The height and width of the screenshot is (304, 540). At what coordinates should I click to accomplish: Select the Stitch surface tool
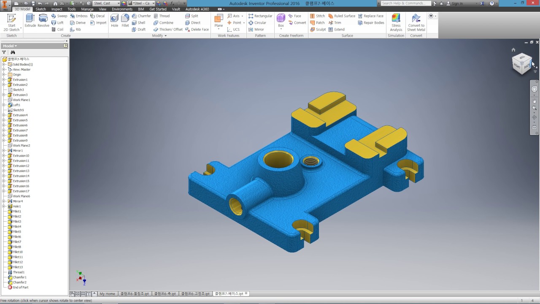(317, 16)
